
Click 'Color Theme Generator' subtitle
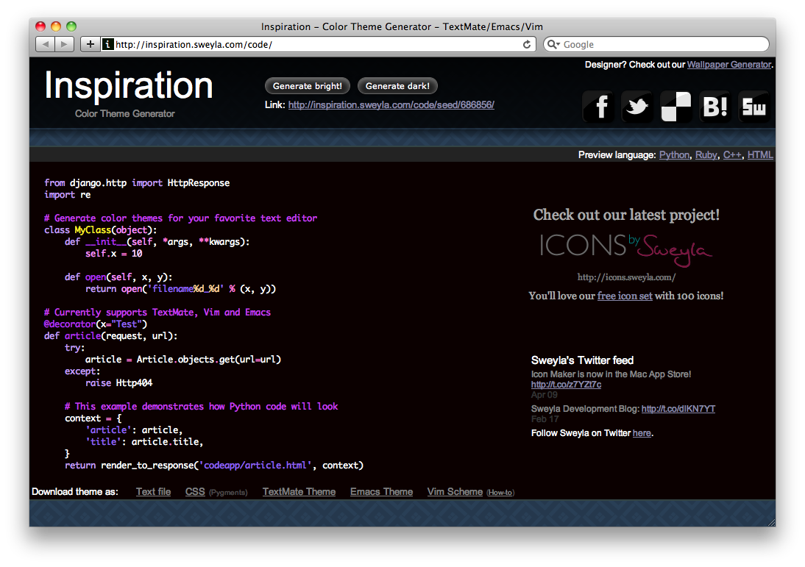125,114
